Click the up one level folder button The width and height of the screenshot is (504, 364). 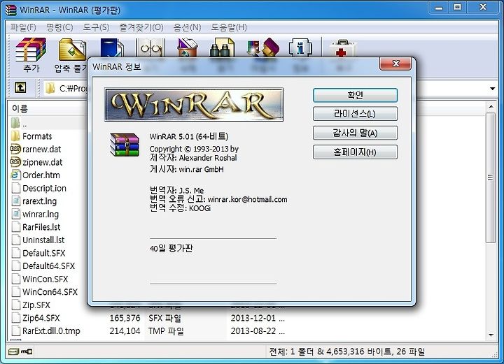[x=20, y=87]
